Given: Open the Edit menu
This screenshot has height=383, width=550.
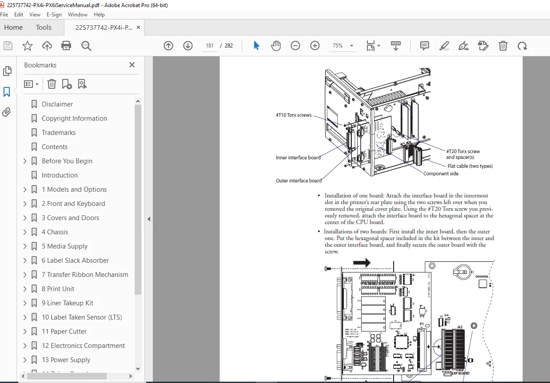Looking at the screenshot, I should [19, 15].
